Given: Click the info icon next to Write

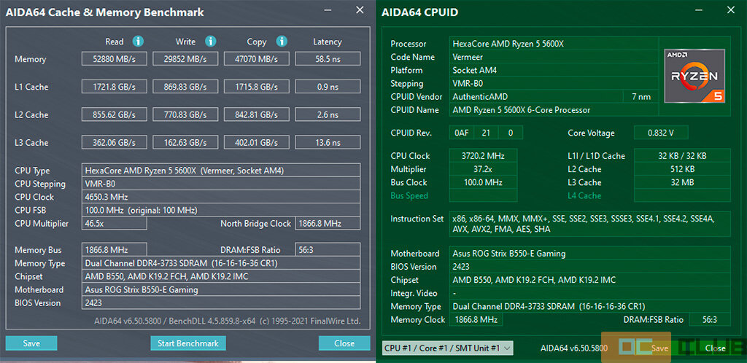Looking at the screenshot, I should point(211,42).
